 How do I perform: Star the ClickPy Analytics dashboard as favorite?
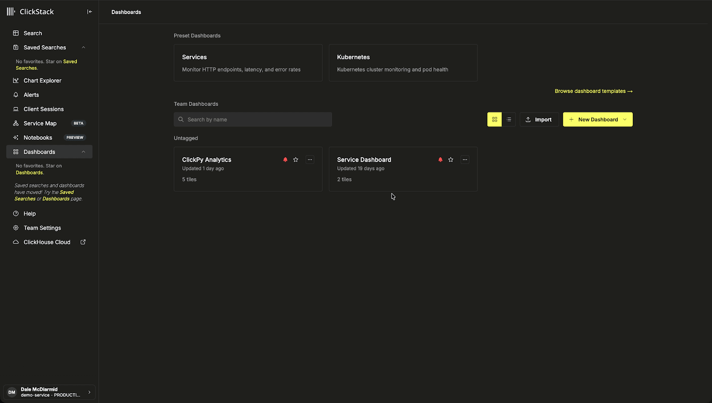tap(295, 159)
